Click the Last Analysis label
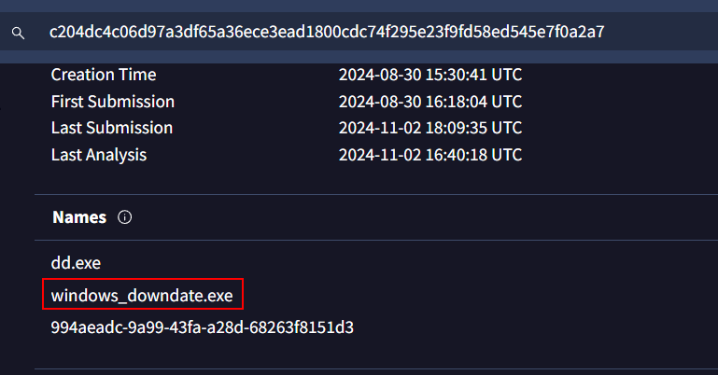Image resolution: width=718 pixels, height=375 pixels. coord(99,155)
